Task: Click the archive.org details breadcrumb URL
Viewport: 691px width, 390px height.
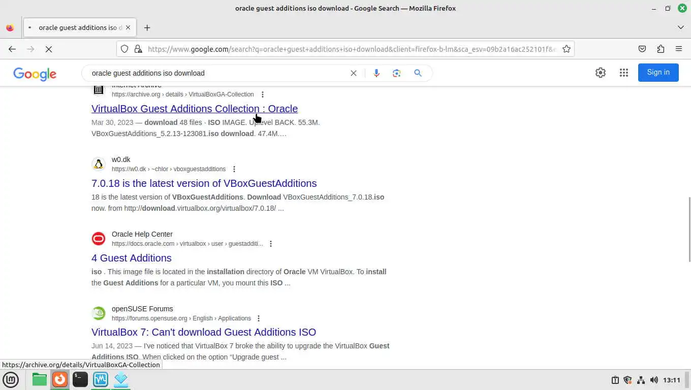Action: [183, 94]
